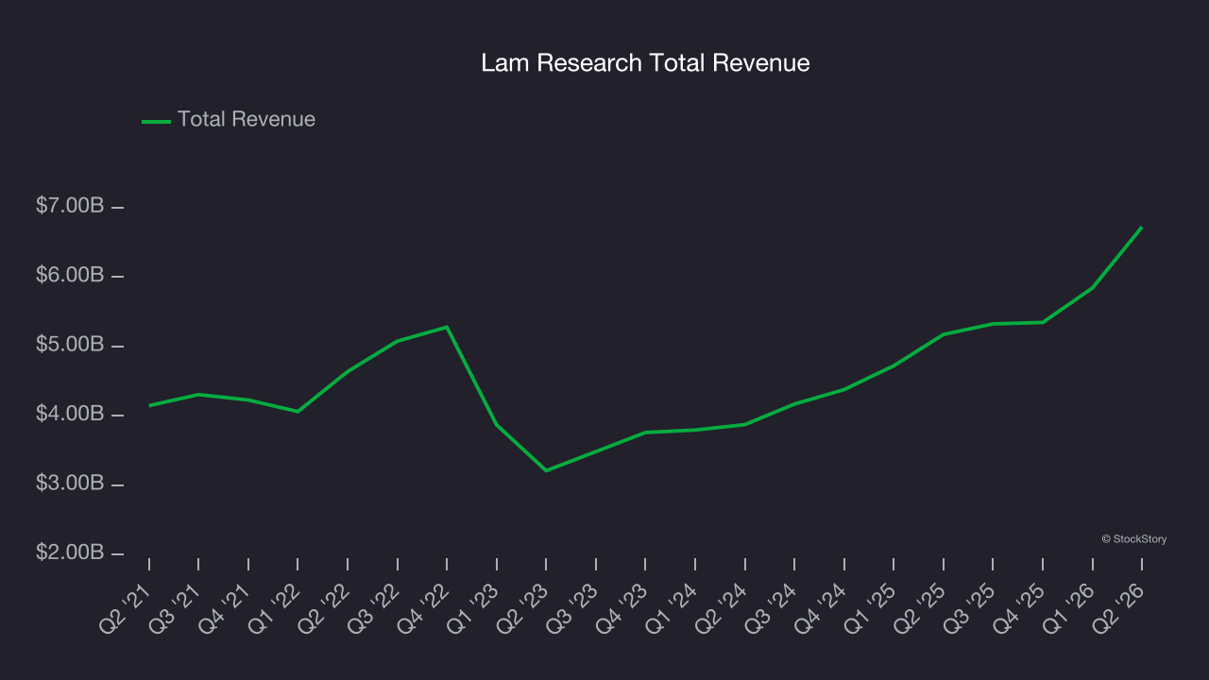Screen dimensions: 1209x680
Task: Click the Q3 '24 x-axis label
Action: click(772, 607)
